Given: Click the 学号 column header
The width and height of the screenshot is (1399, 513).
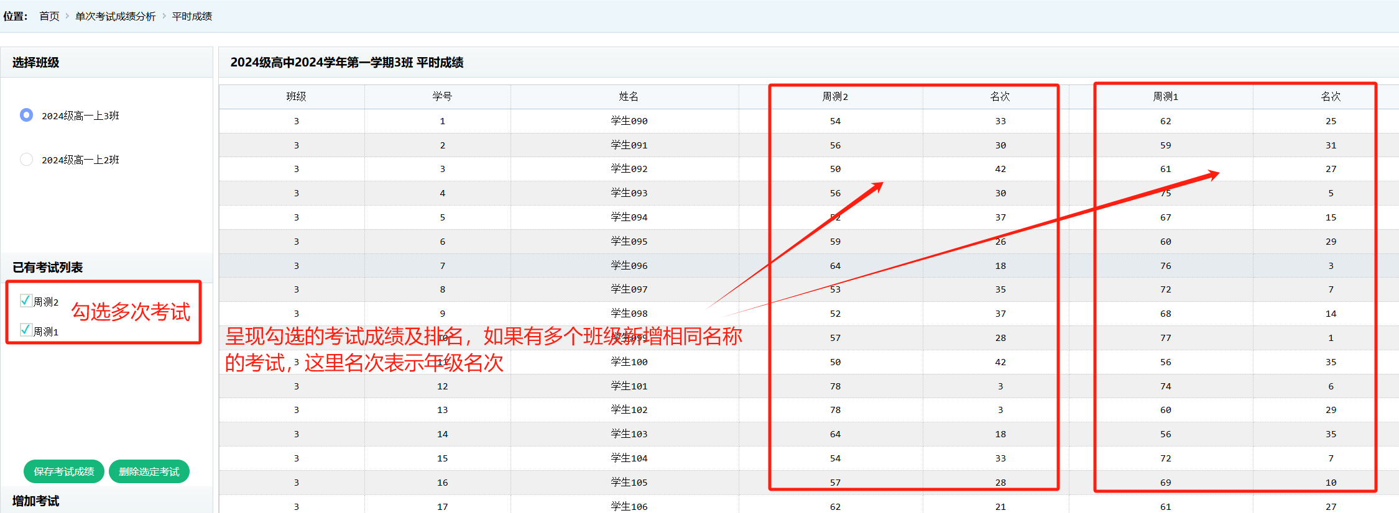Looking at the screenshot, I should click(442, 96).
